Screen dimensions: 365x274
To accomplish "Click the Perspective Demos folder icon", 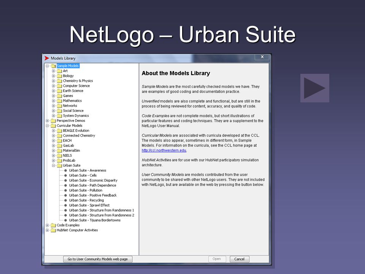I will [53, 121].
